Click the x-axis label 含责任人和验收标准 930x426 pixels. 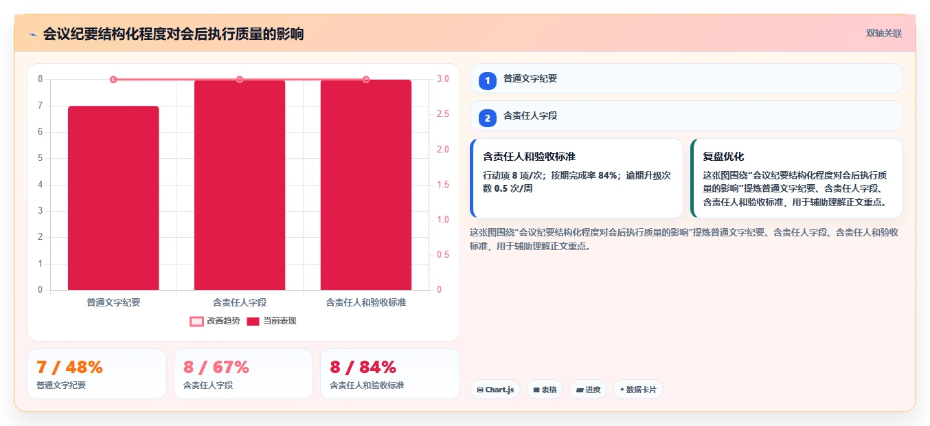point(366,302)
